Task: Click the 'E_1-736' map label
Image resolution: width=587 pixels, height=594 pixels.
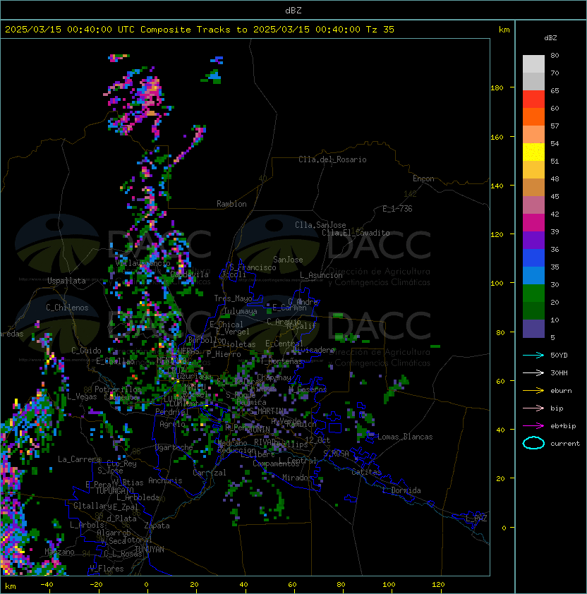Action: (397, 209)
